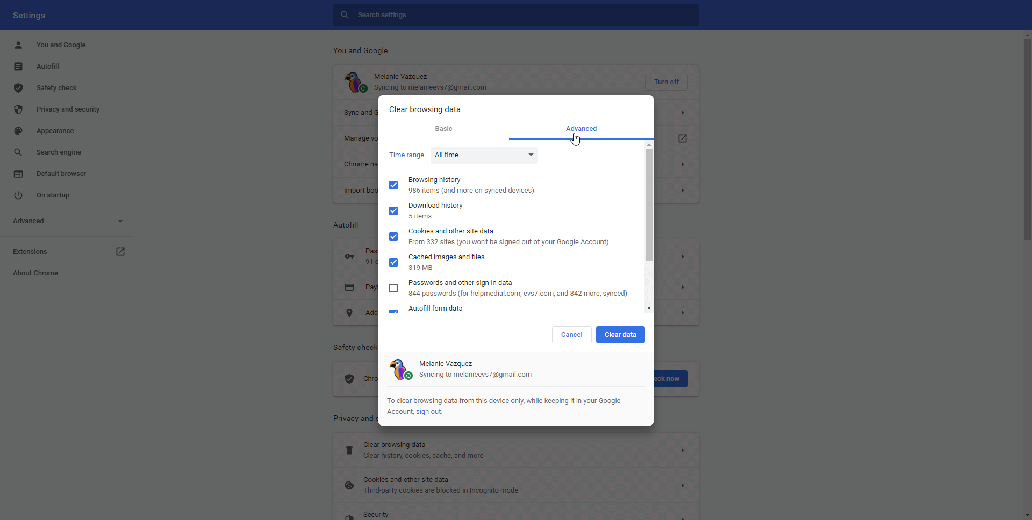Click the chevron on the Import bookmarks row

click(683, 191)
